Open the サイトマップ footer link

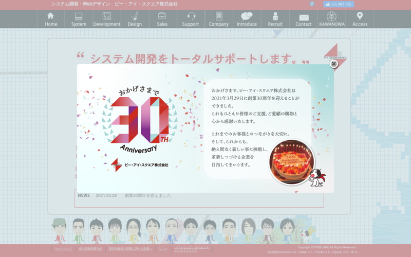pyautogui.click(x=63, y=249)
